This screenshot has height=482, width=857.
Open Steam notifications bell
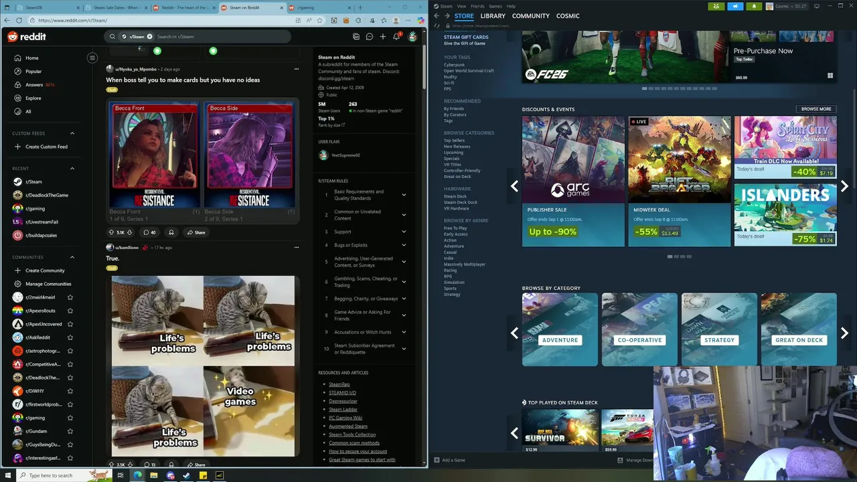pos(754,6)
